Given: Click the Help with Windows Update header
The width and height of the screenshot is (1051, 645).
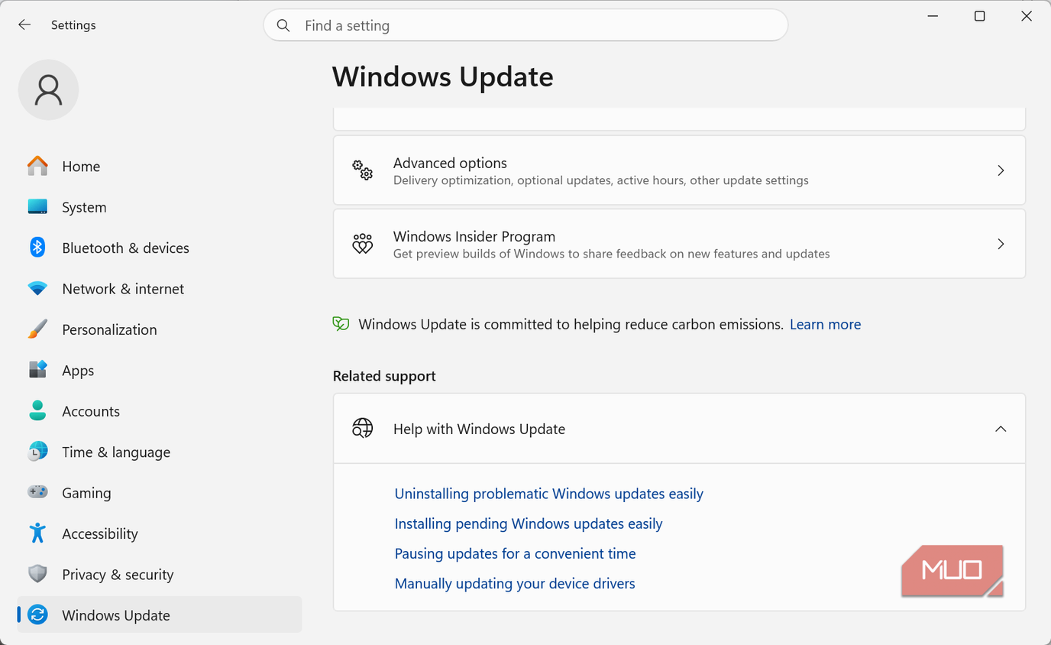Looking at the screenshot, I should 679,429.
